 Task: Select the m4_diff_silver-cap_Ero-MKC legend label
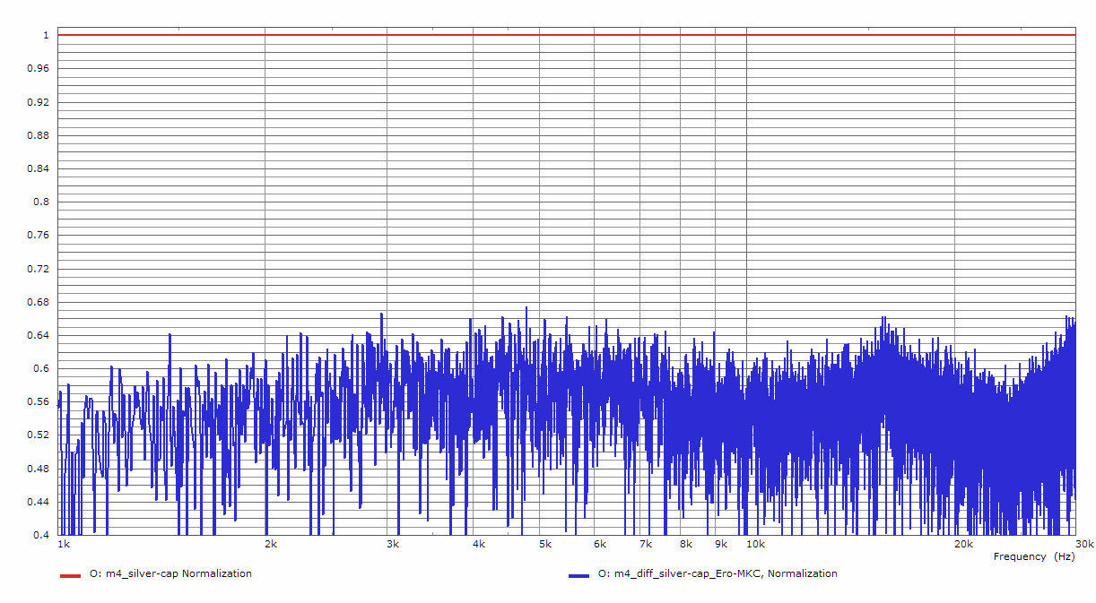(717, 573)
